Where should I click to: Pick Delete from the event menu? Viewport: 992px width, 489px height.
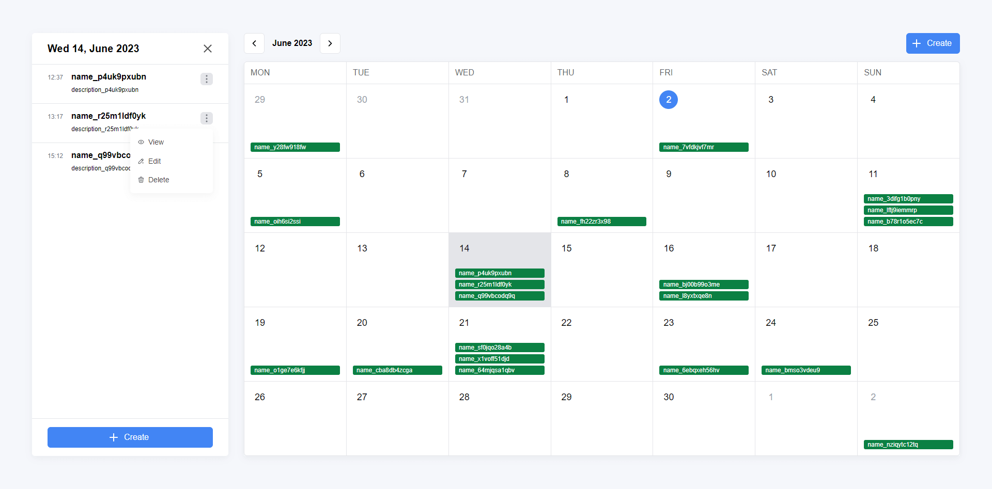[x=158, y=180]
